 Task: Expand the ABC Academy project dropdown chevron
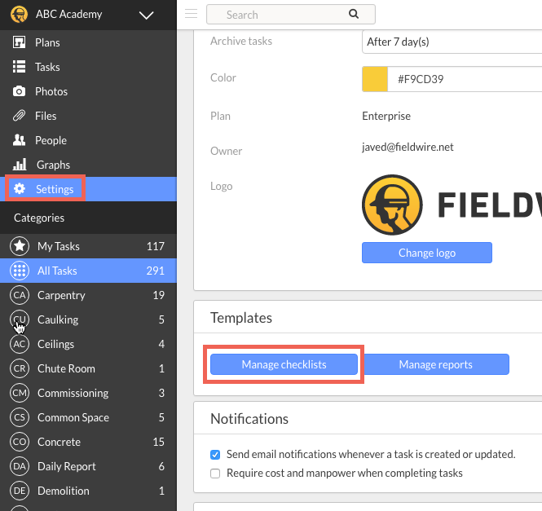(x=146, y=15)
